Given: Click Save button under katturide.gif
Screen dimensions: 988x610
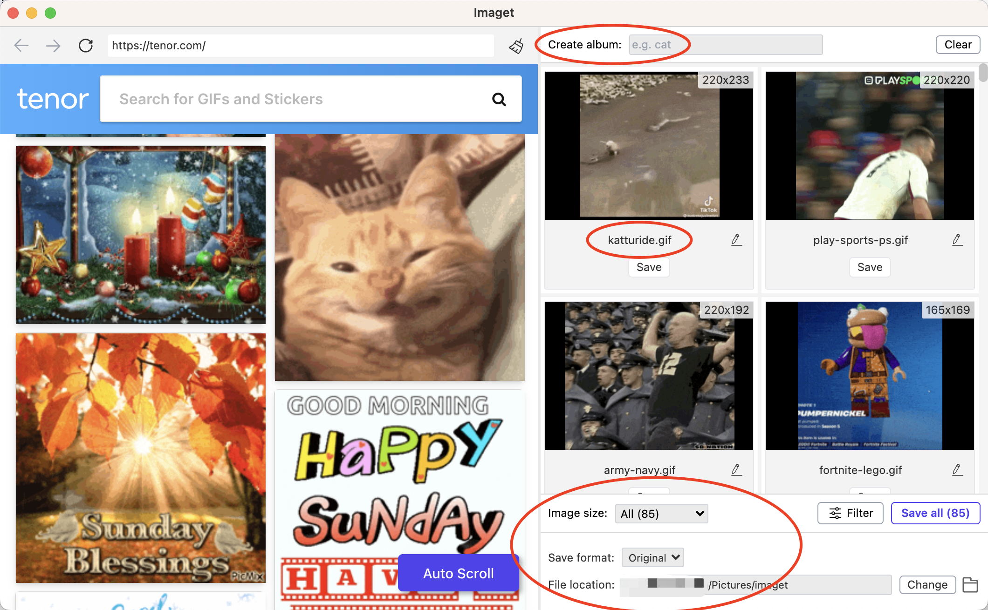Looking at the screenshot, I should click(x=649, y=266).
